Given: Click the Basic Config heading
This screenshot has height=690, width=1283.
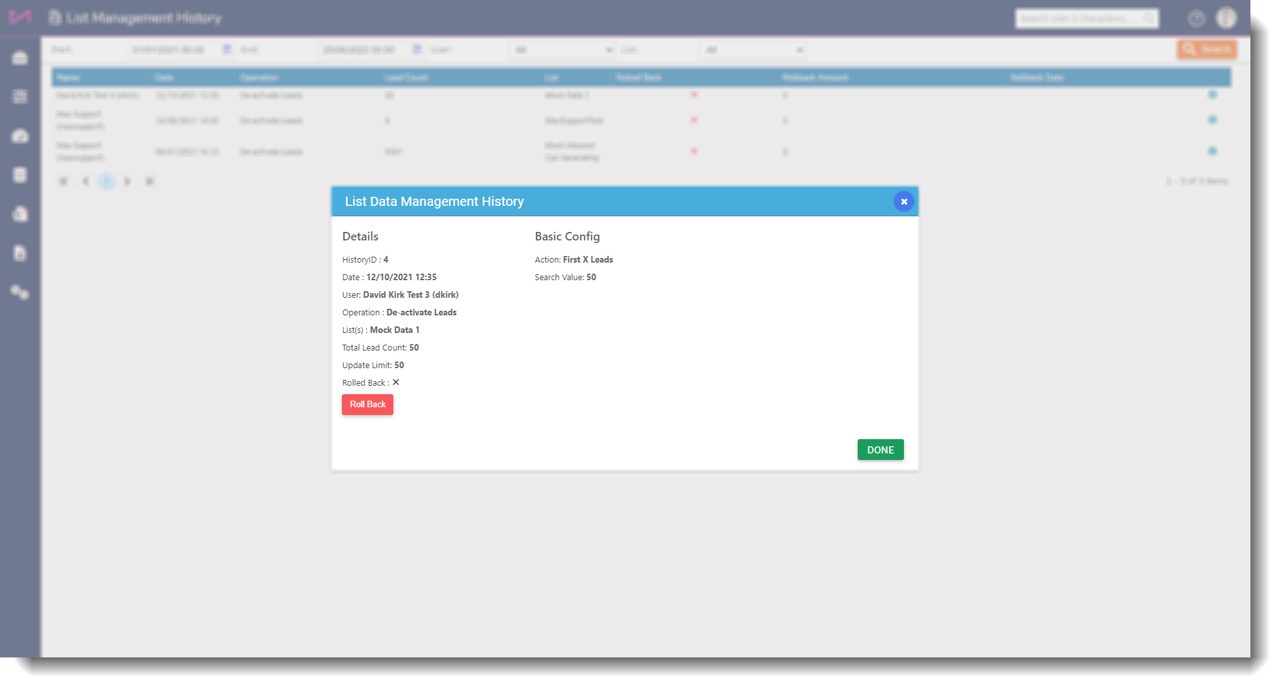Looking at the screenshot, I should click(567, 237).
